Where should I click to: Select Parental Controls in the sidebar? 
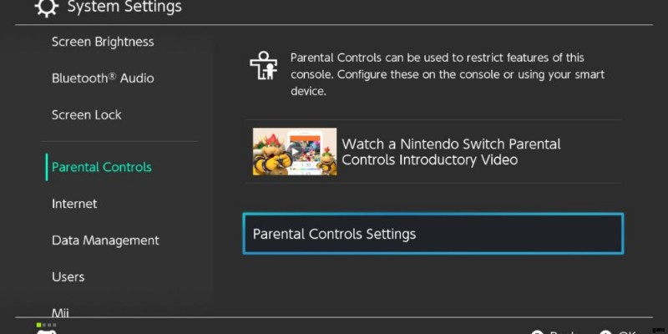(102, 167)
